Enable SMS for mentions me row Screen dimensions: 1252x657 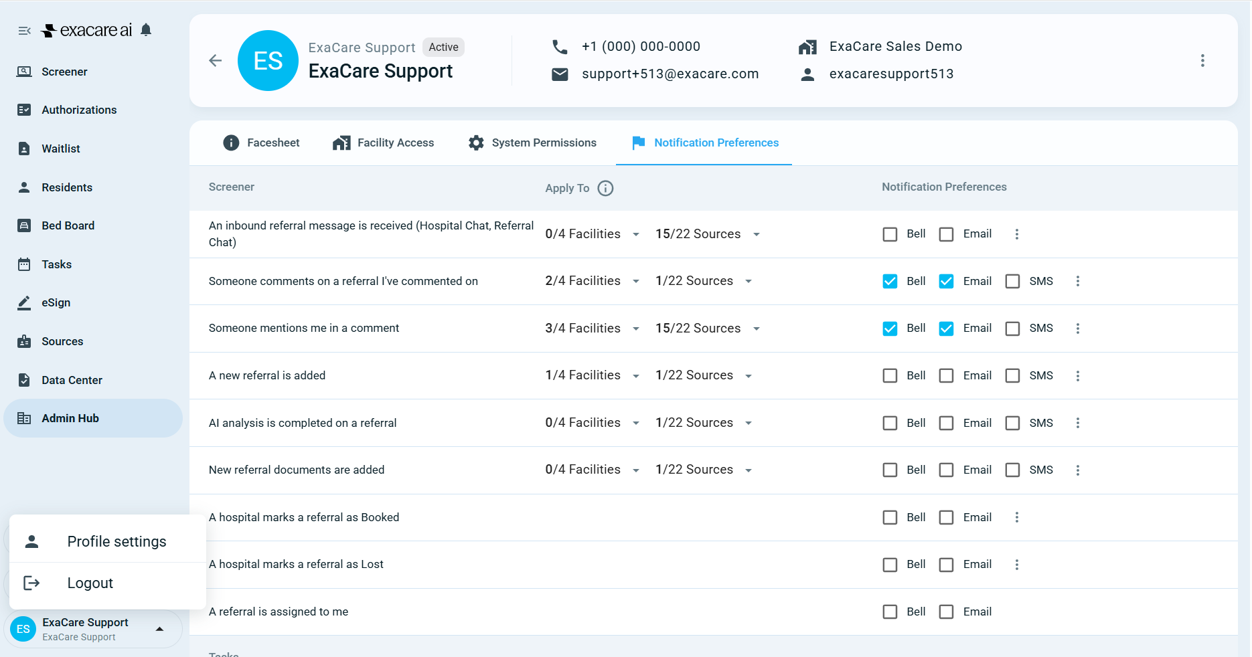pyautogui.click(x=1012, y=328)
